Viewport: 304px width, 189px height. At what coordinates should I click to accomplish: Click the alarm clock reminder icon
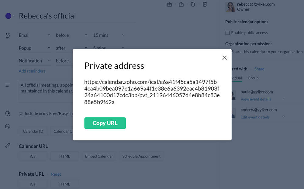(8, 36)
